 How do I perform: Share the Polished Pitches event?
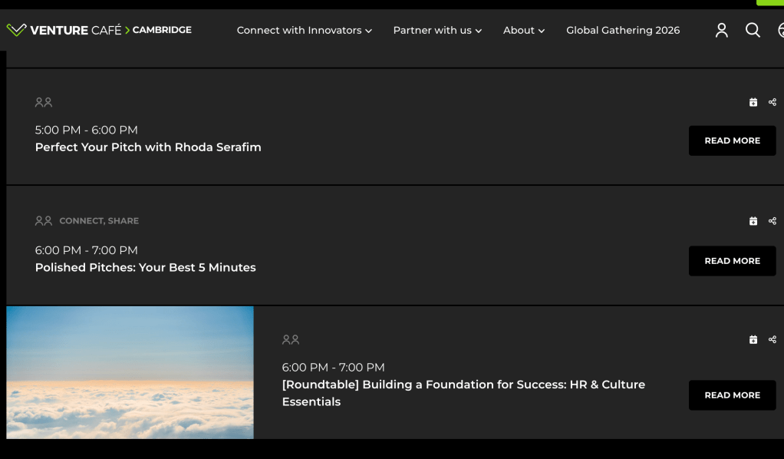click(772, 221)
